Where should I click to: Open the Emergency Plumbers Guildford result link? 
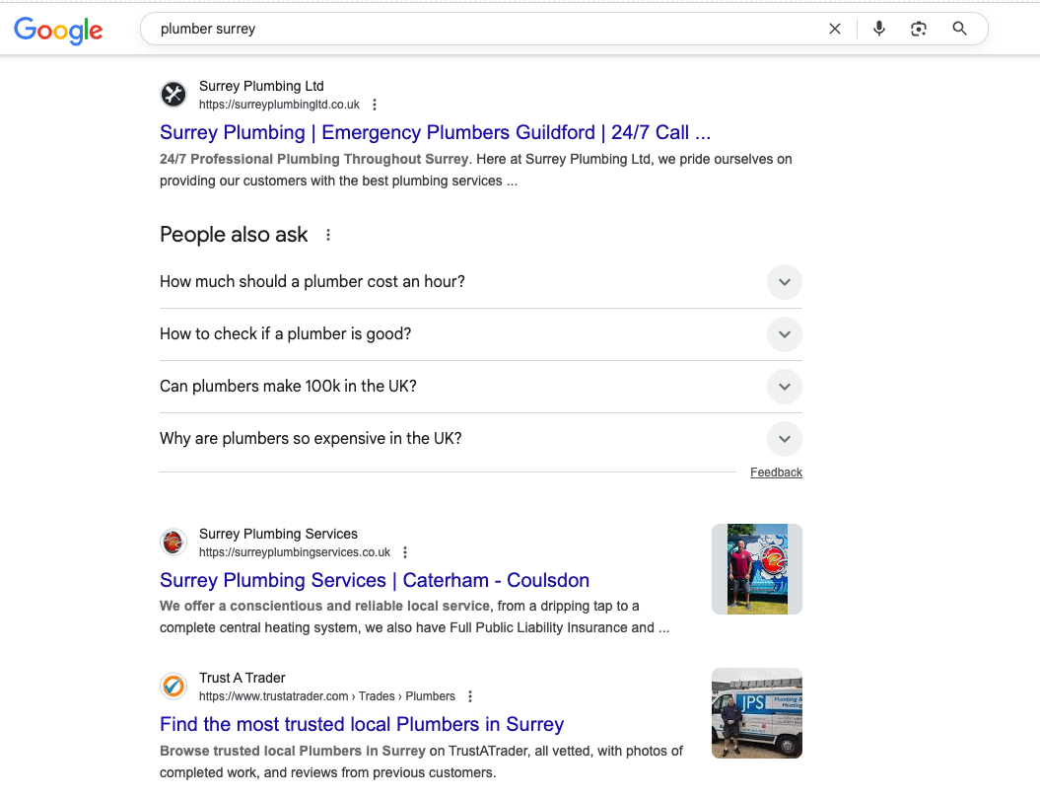pos(435,132)
